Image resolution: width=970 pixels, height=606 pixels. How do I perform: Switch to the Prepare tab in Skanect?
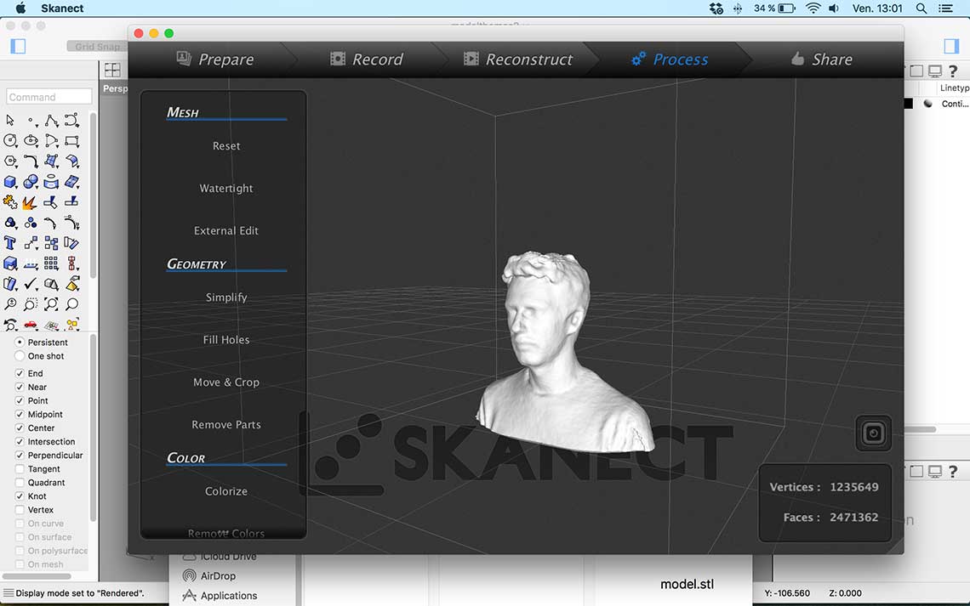(x=215, y=59)
